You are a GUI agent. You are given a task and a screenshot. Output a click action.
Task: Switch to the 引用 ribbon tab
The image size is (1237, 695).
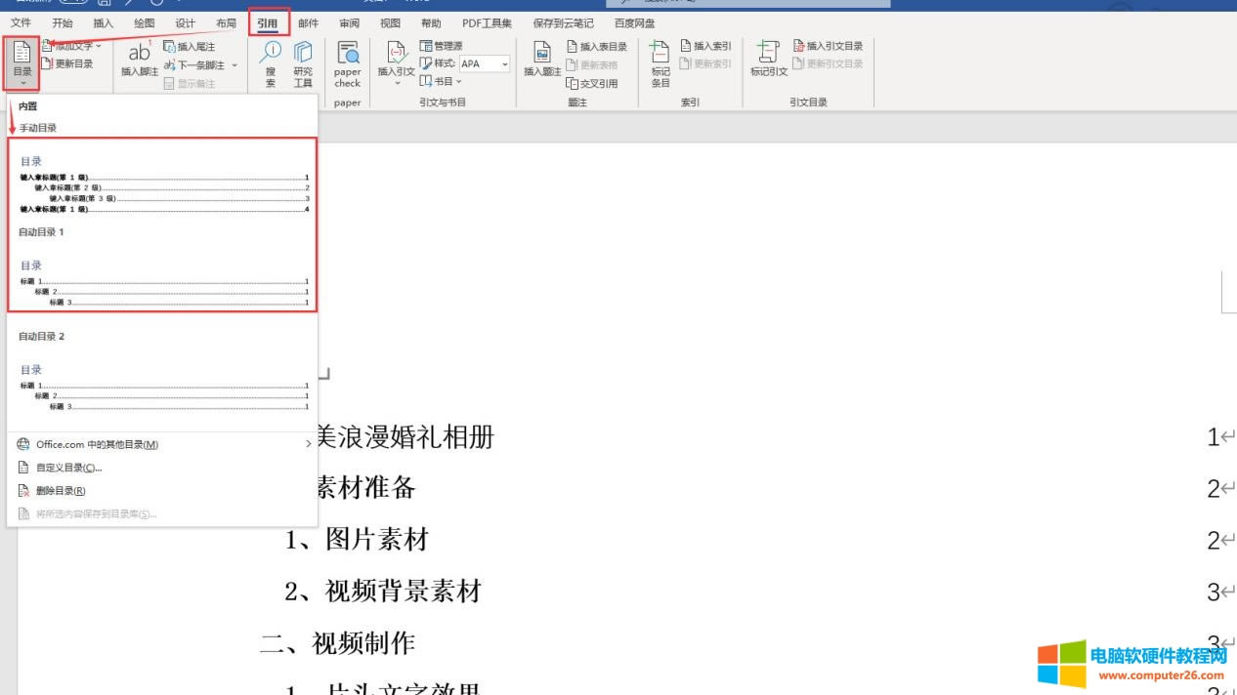[x=268, y=23]
